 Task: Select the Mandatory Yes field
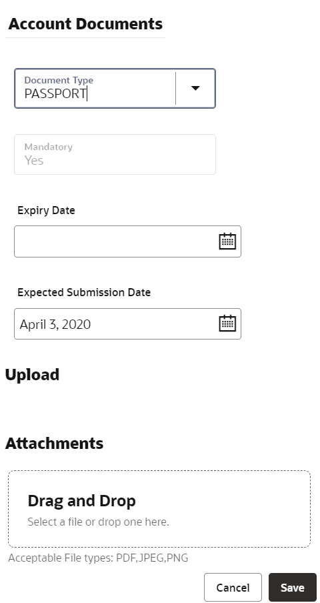(115, 154)
